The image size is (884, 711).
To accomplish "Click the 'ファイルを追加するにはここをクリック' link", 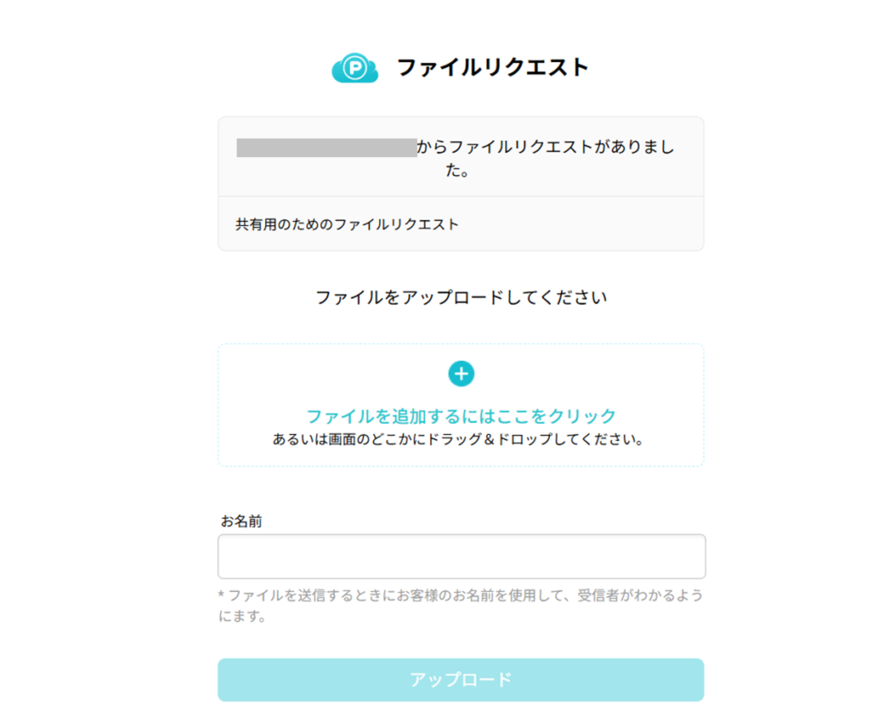I will (461, 416).
